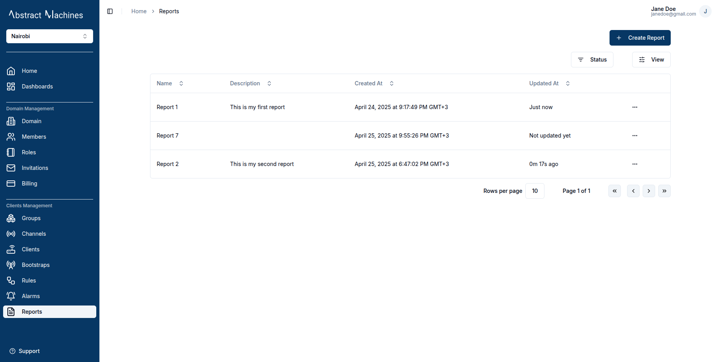721x362 pixels.
Task: Click the Members people icon
Action: coord(11,137)
